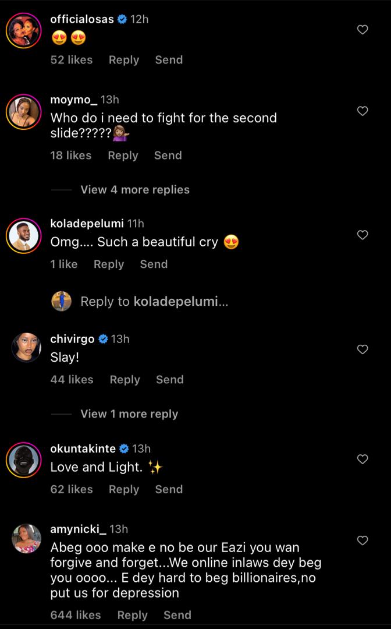View the 644 likes on amynicki_ comment

tap(76, 615)
